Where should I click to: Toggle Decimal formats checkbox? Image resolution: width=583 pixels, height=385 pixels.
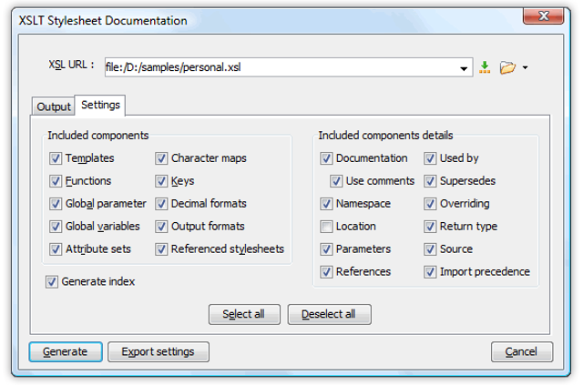[x=161, y=204]
